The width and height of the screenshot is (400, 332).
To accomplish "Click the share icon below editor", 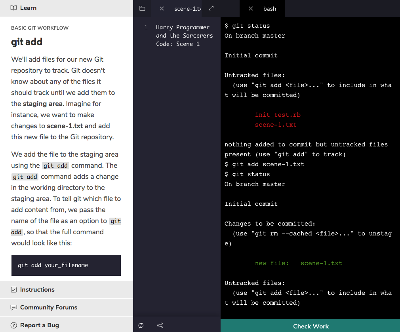I will (160, 325).
